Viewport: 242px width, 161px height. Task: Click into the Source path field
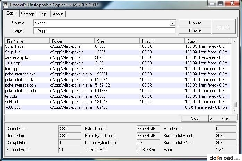[102, 23]
